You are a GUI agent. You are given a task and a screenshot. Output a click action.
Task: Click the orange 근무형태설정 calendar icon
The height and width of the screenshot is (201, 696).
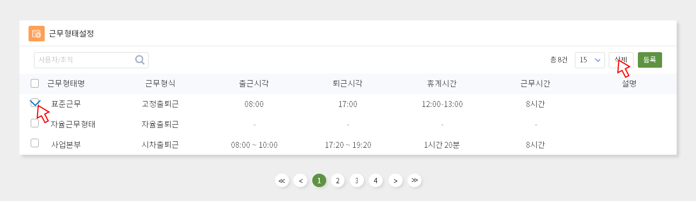37,33
